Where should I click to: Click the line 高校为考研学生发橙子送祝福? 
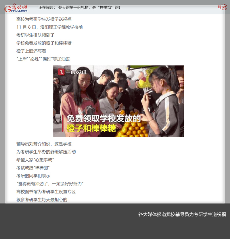pyautogui.click(x=44, y=19)
